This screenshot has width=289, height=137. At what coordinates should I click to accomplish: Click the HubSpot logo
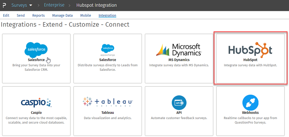pyautogui.click(x=250, y=50)
